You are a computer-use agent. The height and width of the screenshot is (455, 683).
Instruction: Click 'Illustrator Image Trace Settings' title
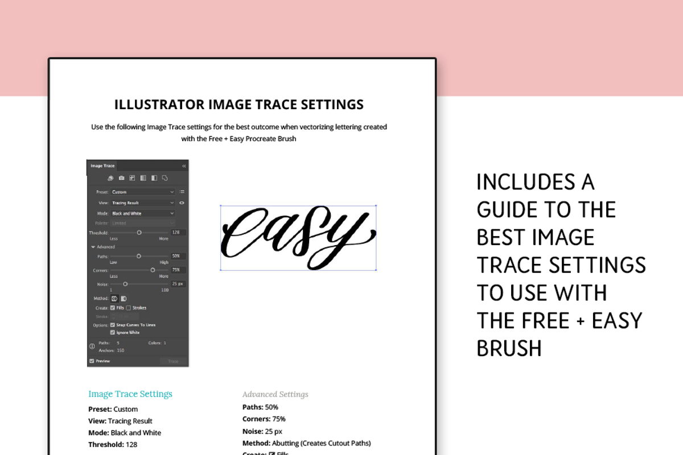point(239,105)
